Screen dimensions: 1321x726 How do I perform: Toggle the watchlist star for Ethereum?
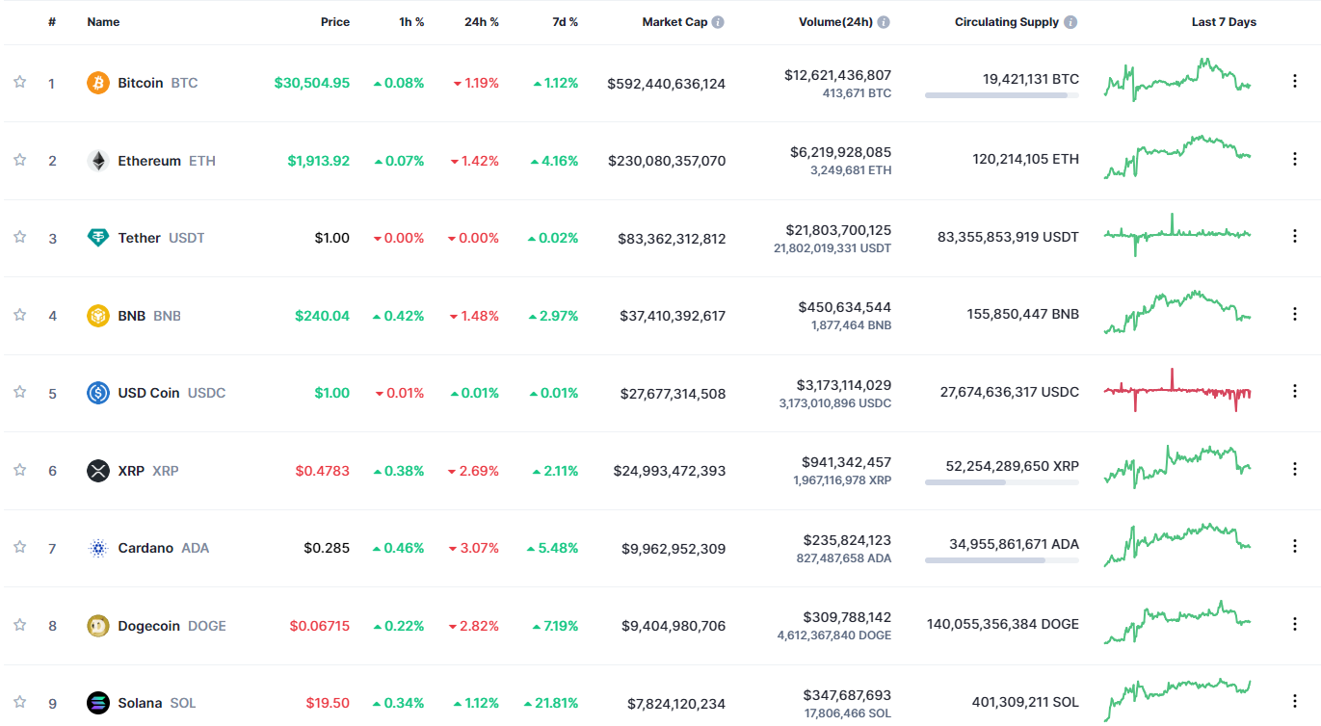18,160
